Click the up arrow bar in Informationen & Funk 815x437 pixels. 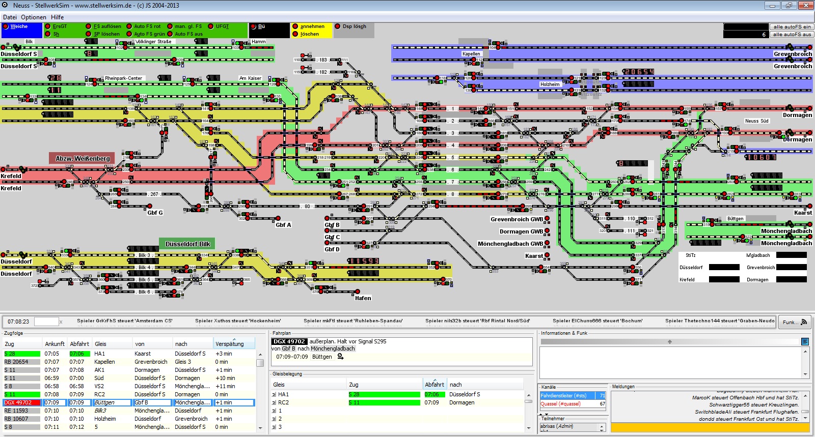pos(670,342)
